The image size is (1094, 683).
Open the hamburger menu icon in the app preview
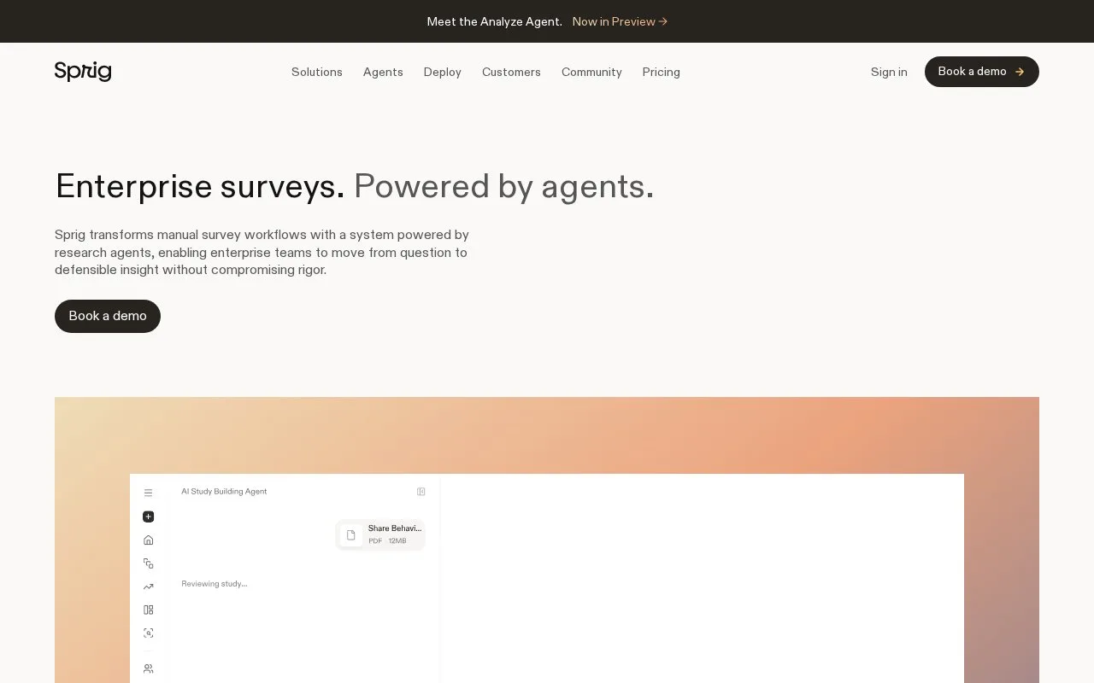click(148, 493)
